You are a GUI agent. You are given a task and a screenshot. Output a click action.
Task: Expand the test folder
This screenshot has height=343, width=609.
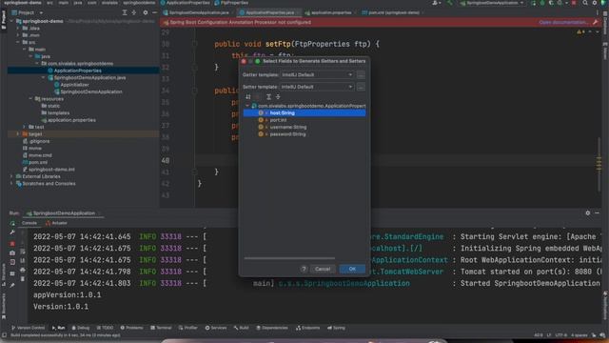[x=25, y=127]
